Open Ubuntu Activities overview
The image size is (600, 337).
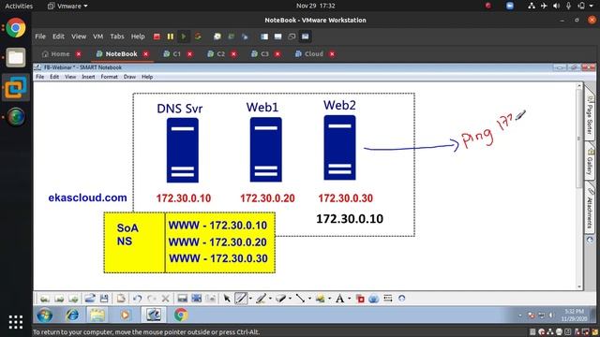(x=19, y=6)
